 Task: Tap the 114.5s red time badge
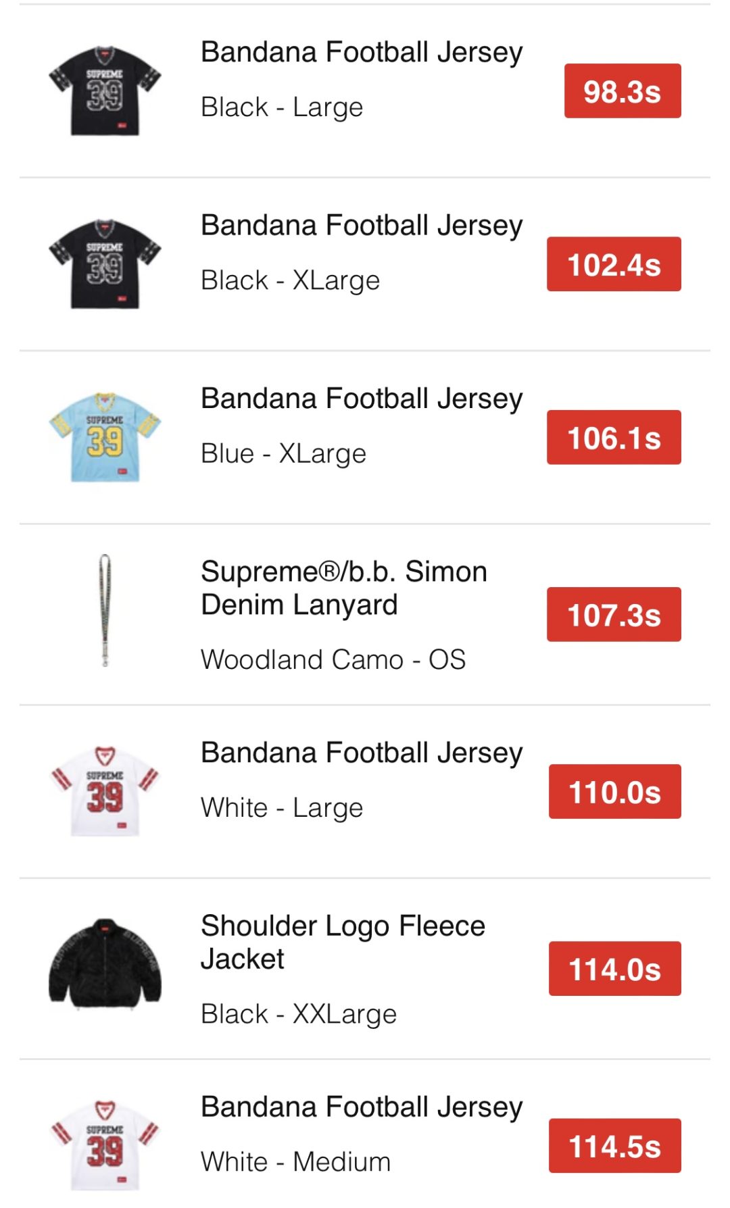(x=614, y=1146)
